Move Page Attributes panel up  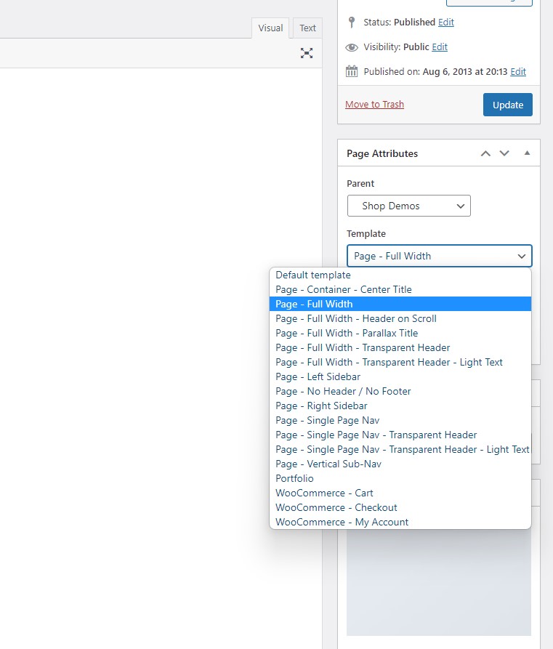point(485,153)
